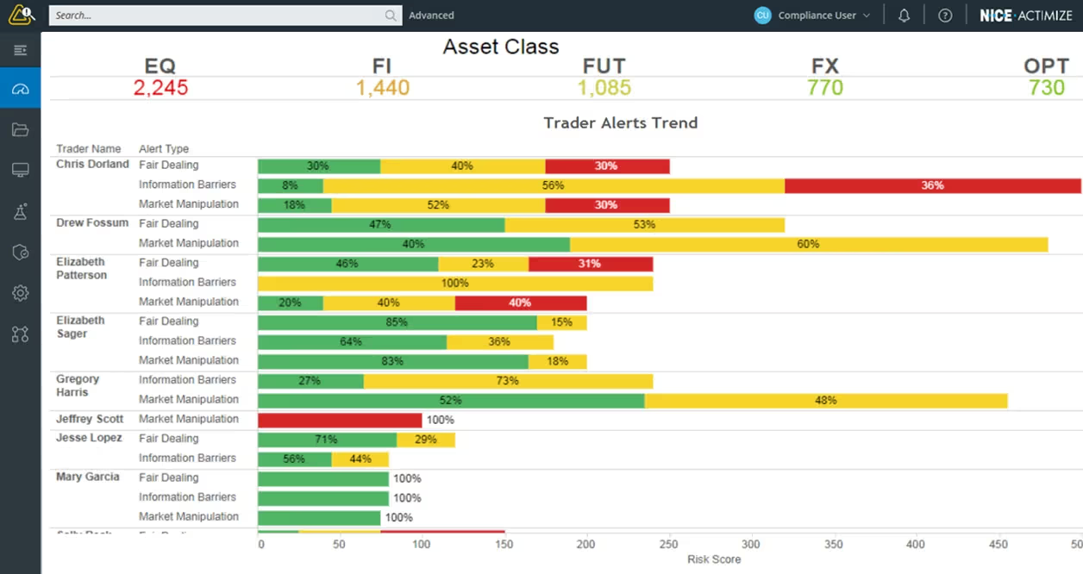
Task: Click the NICE ACTIMIZE logo
Action: coord(1024,15)
